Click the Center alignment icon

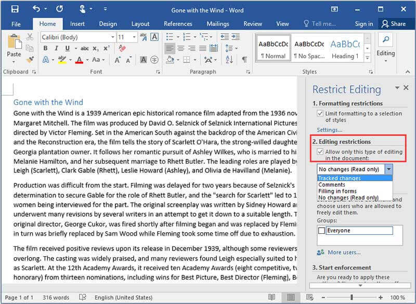(181, 48)
